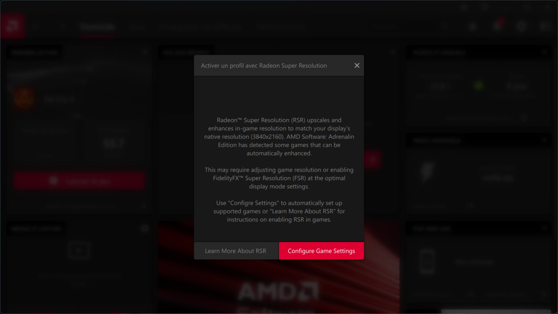Image resolution: width=558 pixels, height=314 pixels.
Task: Click the Configure Game Settings button
Action: (x=321, y=251)
